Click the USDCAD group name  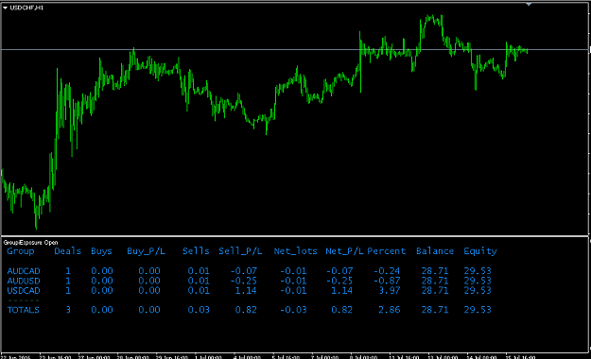pos(24,291)
